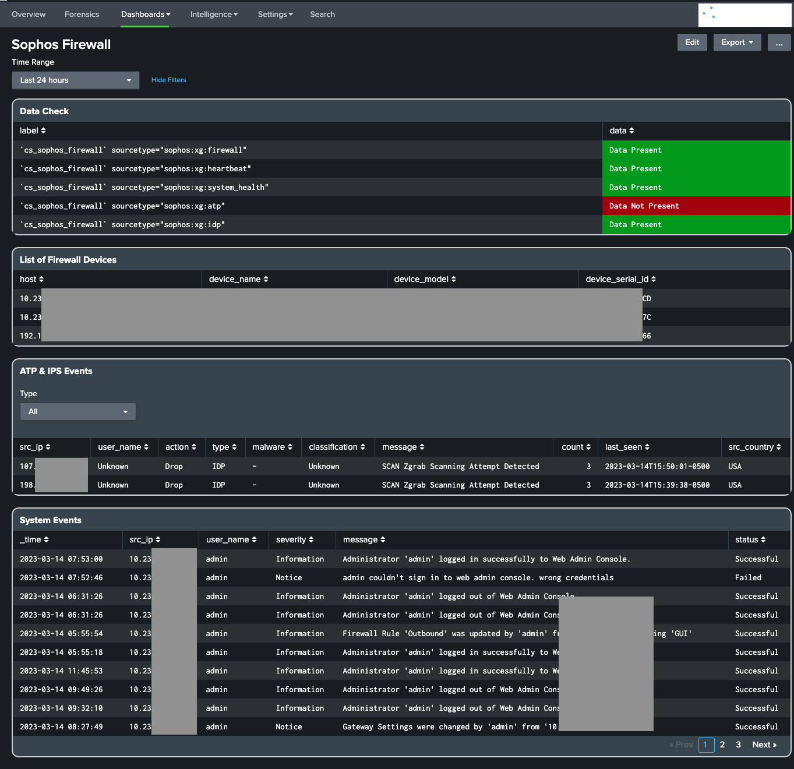Click the Sophos Firewall dashboard title

click(x=61, y=44)
